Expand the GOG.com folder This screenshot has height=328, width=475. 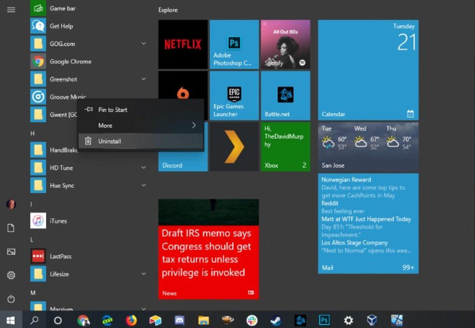click(x=143, y=44)
